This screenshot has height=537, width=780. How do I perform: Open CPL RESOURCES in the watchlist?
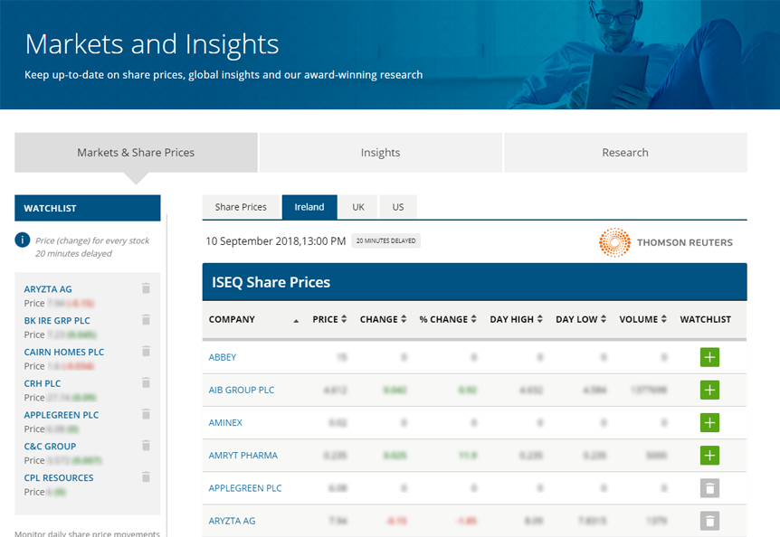(59, 478)
